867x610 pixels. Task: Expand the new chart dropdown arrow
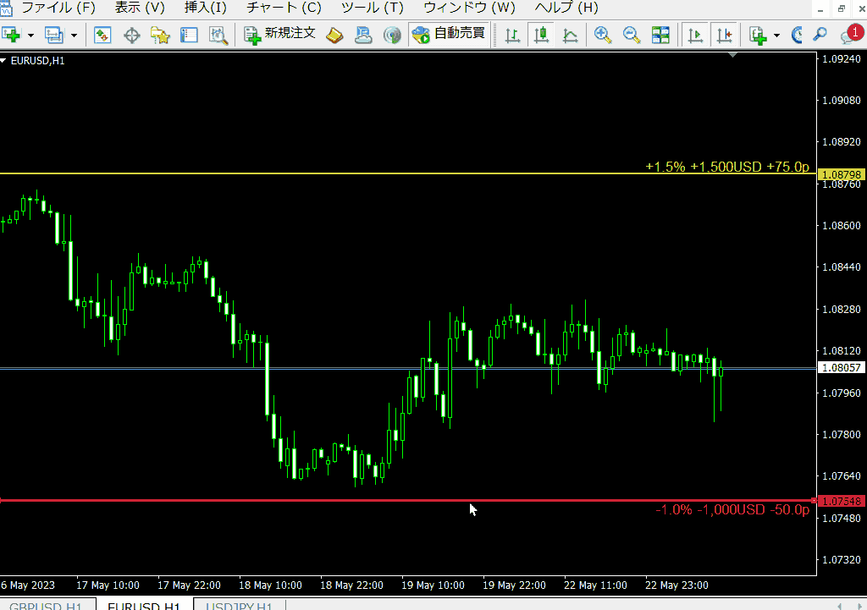tap(30, 36)
